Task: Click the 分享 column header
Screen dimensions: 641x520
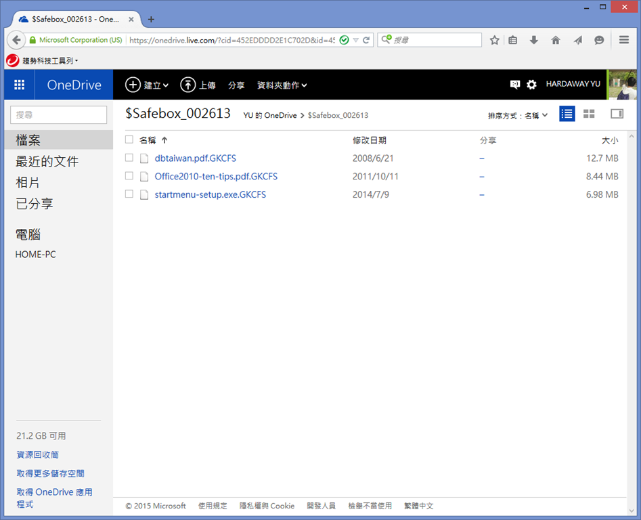Action: click(x=488, y=140)
